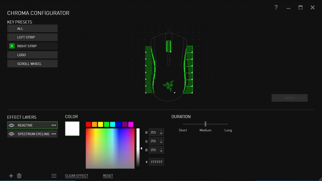Pick the blue color swatch

click(119, 124)
